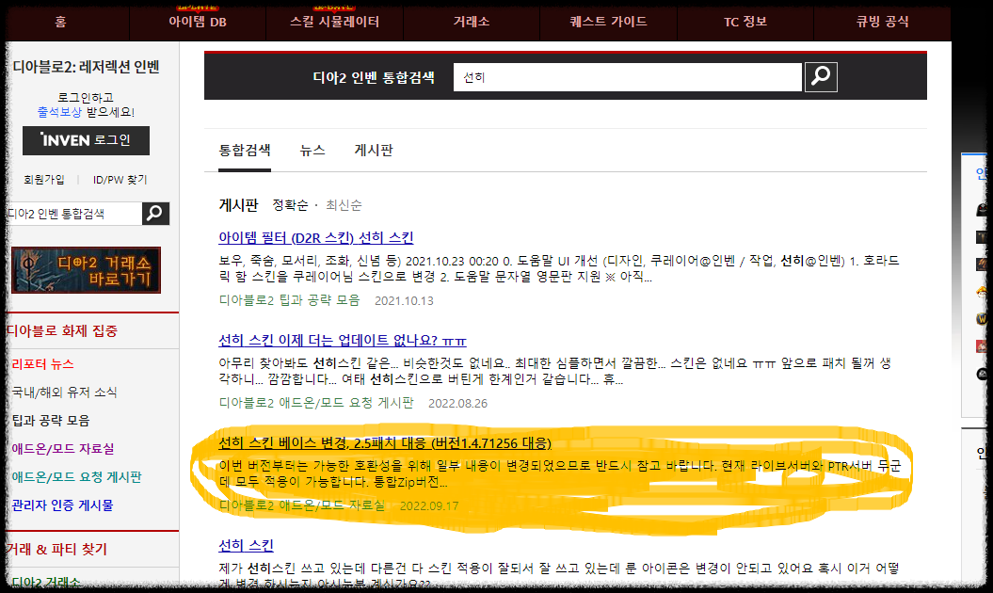Image resolution: width=993 pixels, height=593 pixels.
Task: Click the 게시판 results section heading
Action: coord(238,205)
